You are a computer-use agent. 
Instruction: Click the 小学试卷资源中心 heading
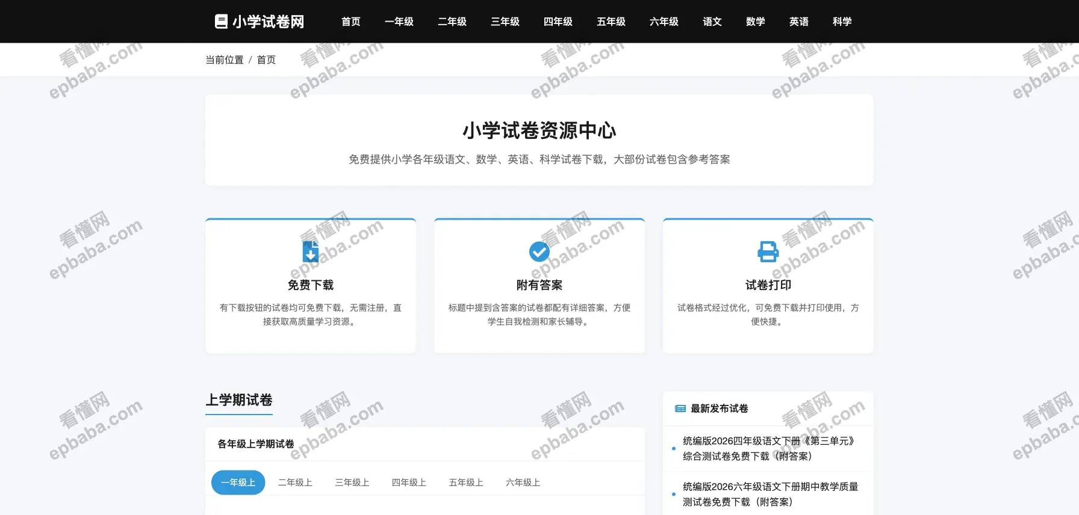(x=539, y=131)
